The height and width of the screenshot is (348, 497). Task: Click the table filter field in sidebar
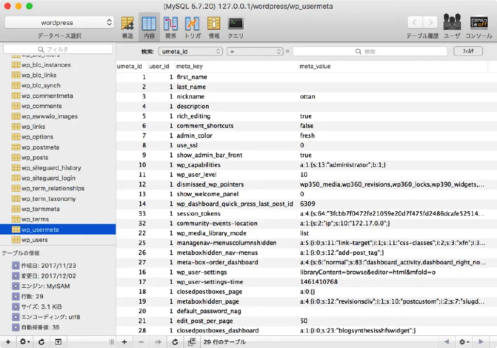[x=58, y=49]
